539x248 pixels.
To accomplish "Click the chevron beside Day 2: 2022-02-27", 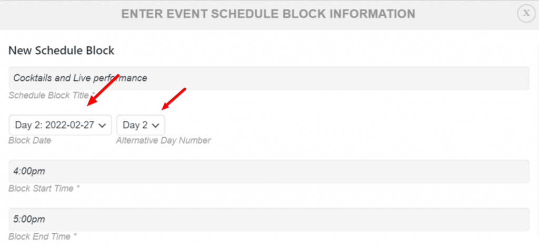I will [x=102, y=126].
